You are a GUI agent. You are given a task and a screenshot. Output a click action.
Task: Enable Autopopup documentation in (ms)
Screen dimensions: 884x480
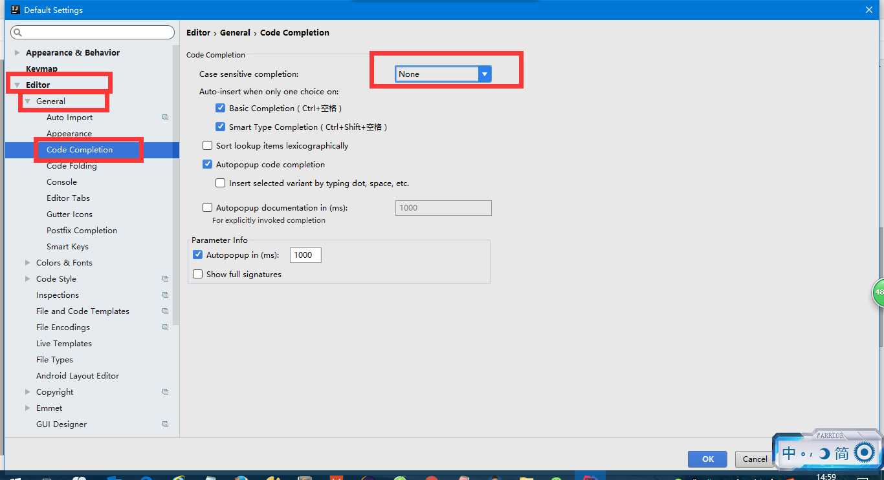(x=207, y=208)
